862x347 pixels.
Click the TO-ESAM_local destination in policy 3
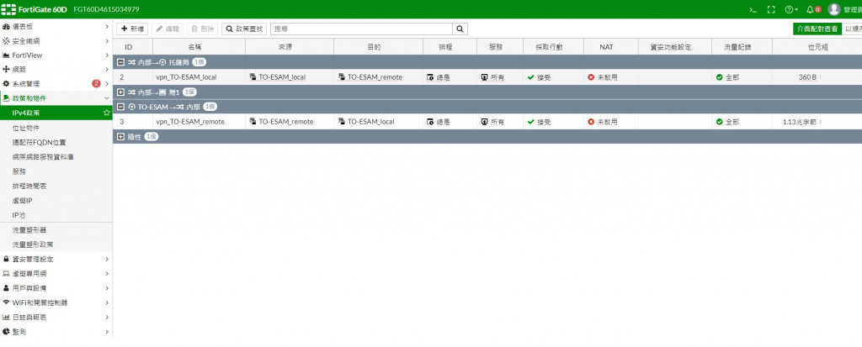pyautogui.click(x=371, y=121)
